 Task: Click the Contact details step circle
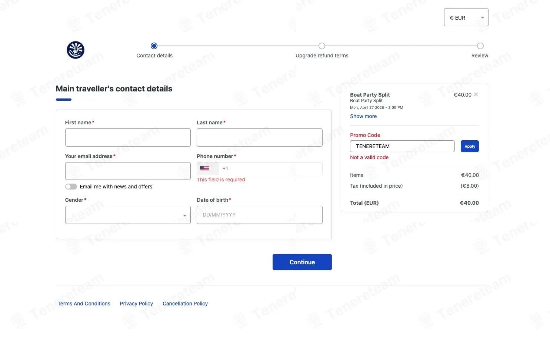tap(154, 46)
